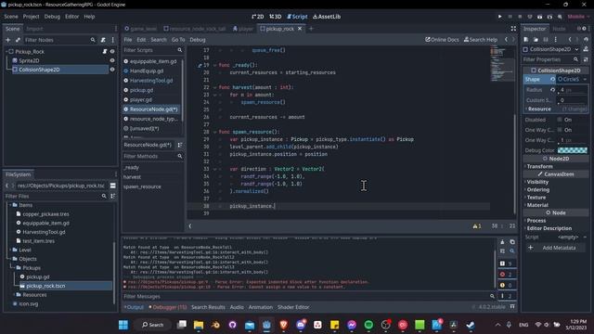Open HarvestingTool.gd in the script list

(151, 81)
